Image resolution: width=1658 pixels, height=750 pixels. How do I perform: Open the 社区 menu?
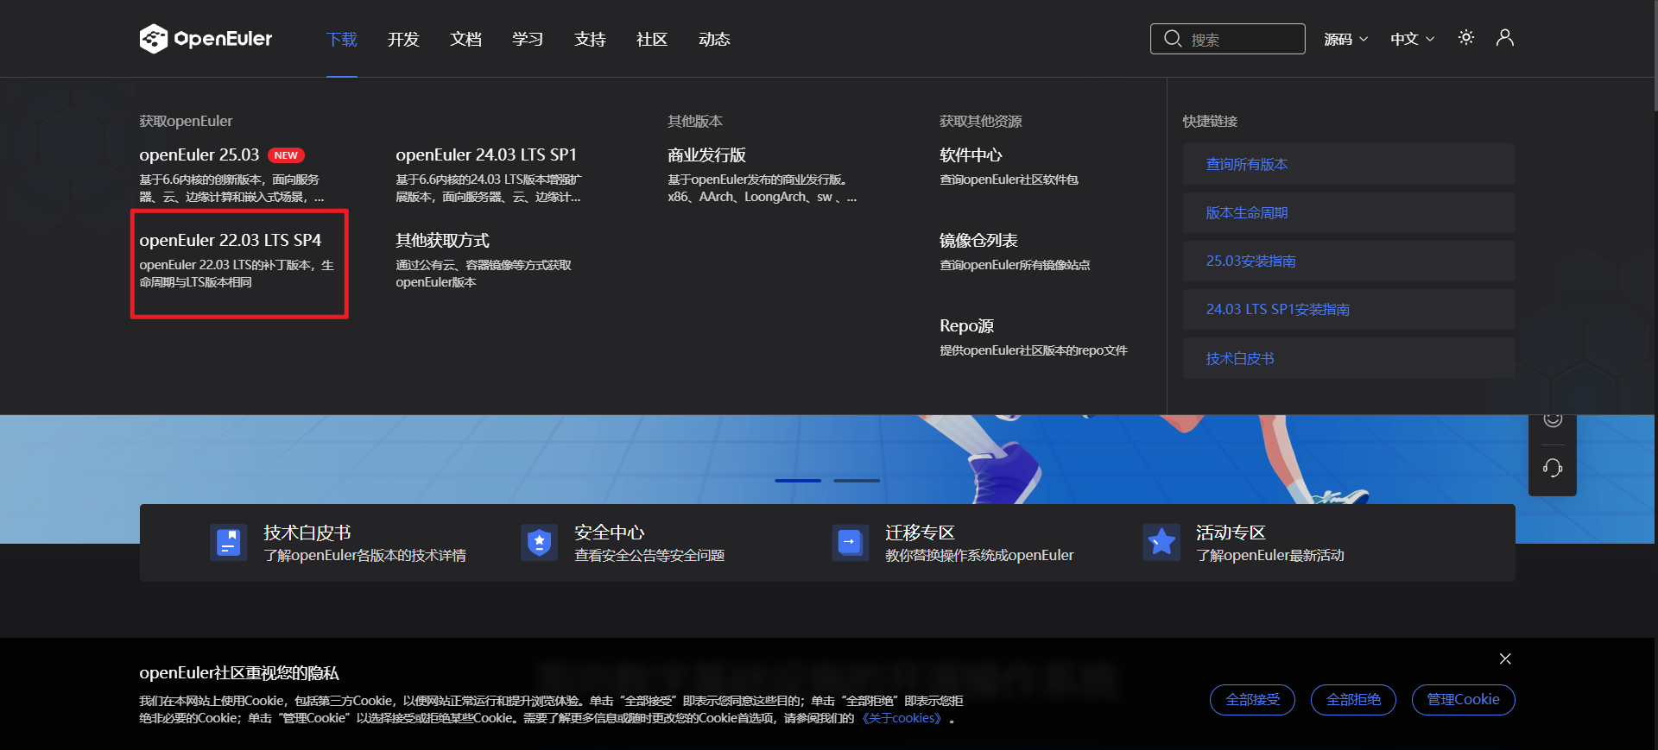(x=652, y=39)
